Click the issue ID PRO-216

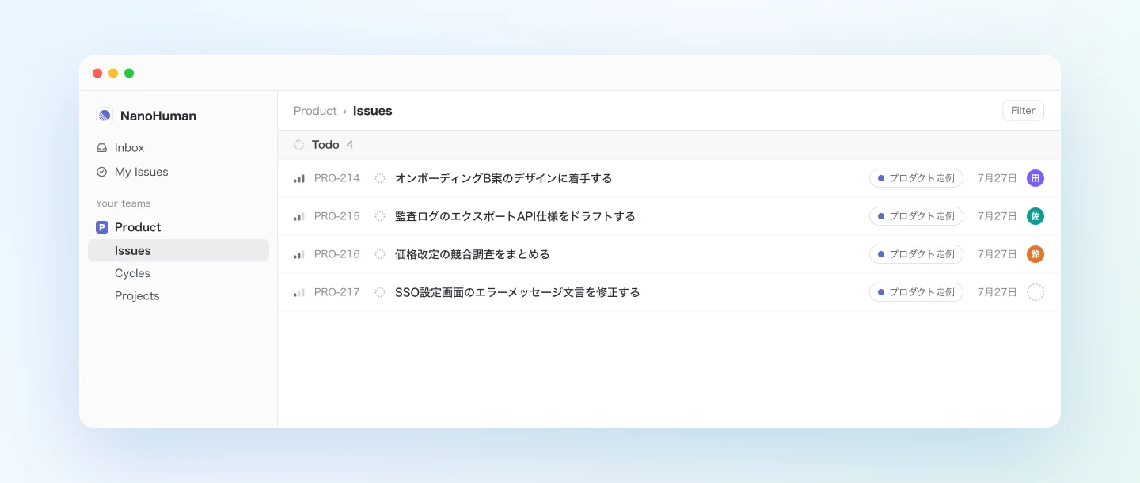pos(337,254)
